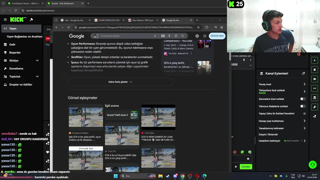Toggle Abonelere özel sohbet switch
320x180 pixels.
(x=303, y=99)
